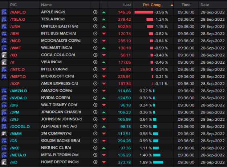This screenshot has height=167, width=227.
Task: Open the /TSLA.O ticker link
Action: coord(18,19)
